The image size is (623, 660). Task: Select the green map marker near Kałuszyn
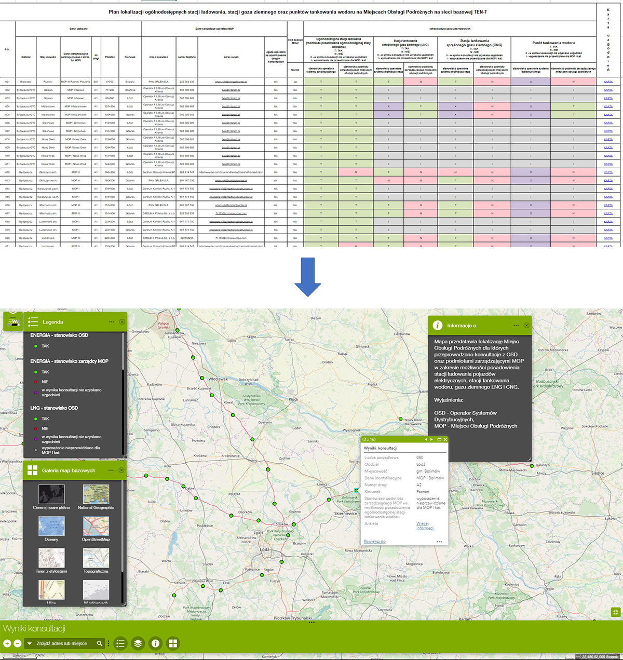pos(532,466)
